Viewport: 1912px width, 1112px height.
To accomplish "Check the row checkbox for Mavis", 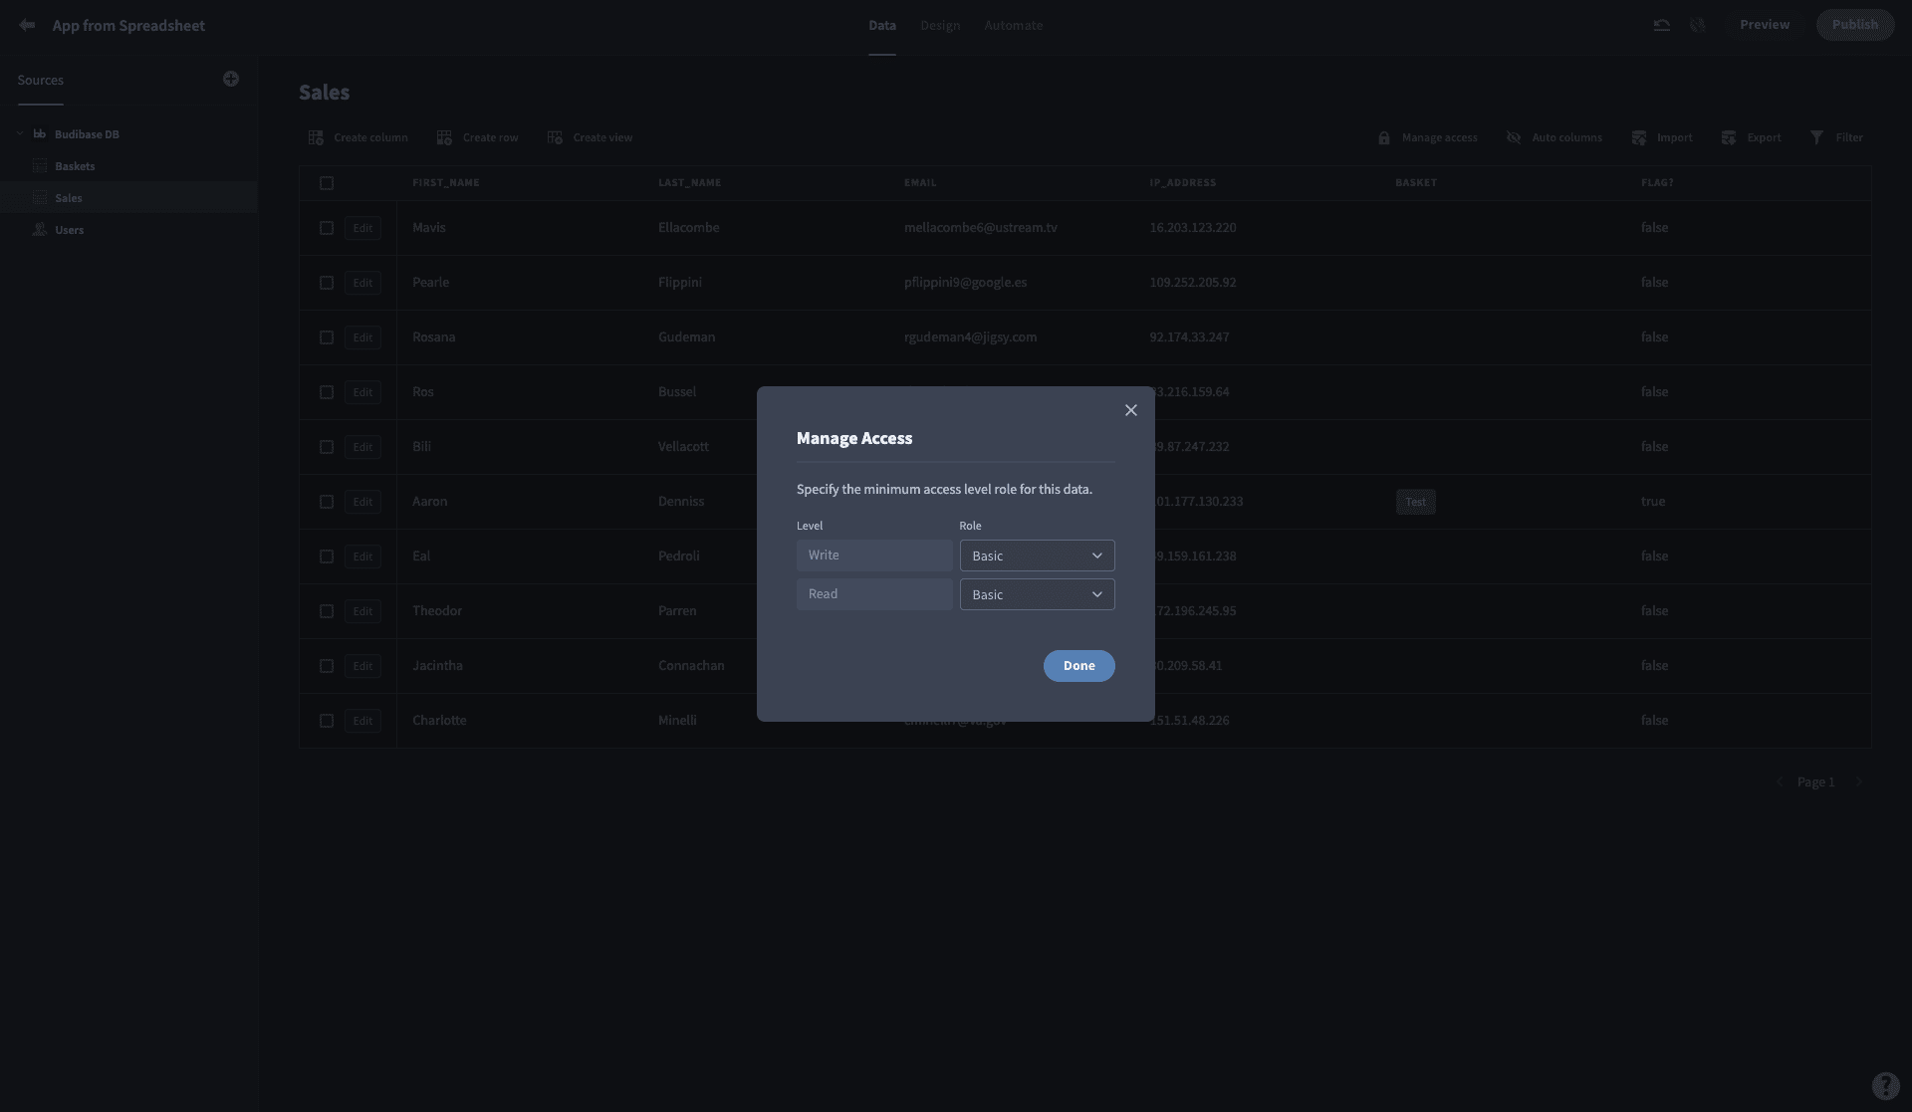I will pos(327,228).
